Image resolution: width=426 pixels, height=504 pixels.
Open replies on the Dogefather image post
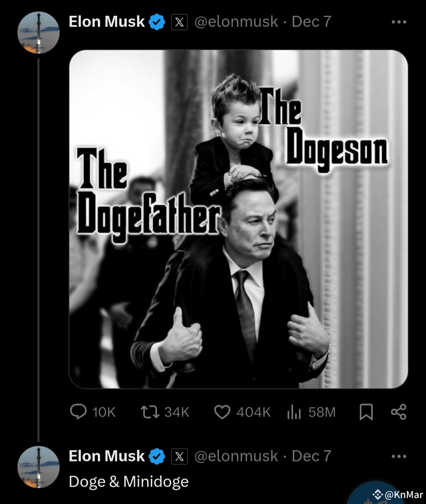78,412
